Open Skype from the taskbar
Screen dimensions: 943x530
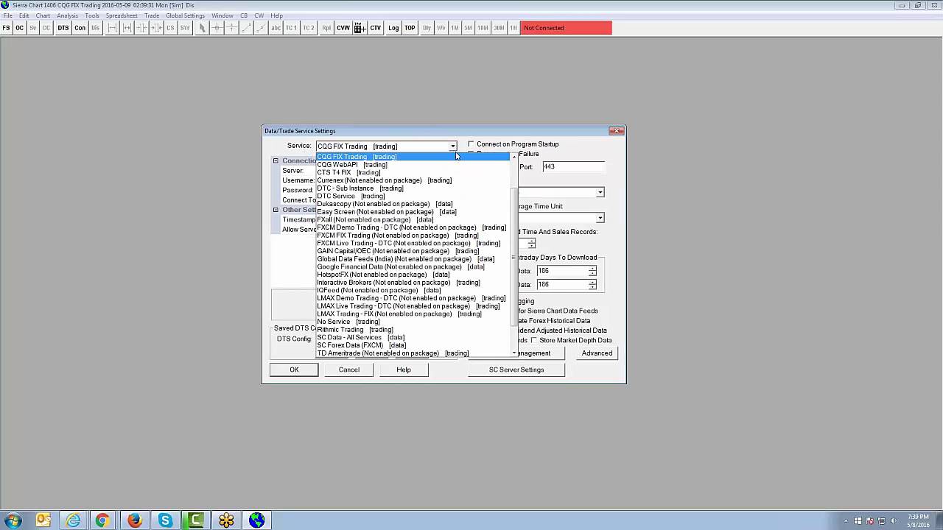(x=165, y=520)
